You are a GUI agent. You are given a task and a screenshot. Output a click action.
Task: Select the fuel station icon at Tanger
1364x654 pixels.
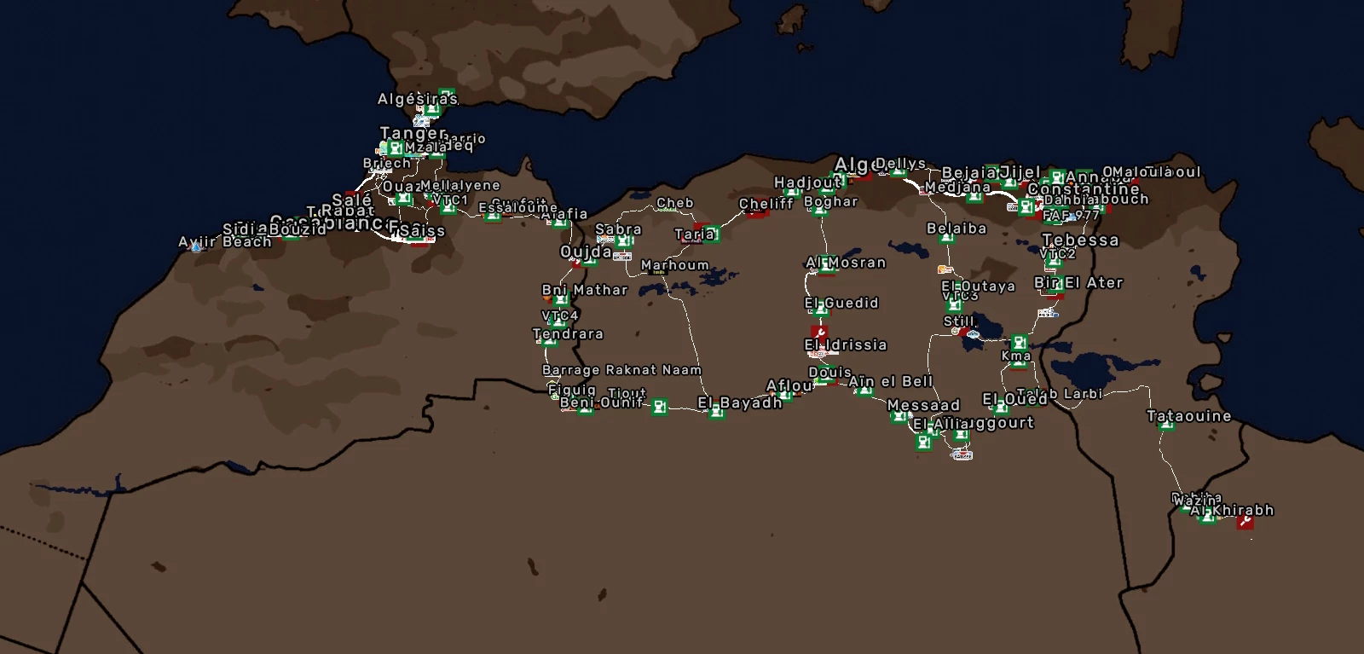[396, 148]
